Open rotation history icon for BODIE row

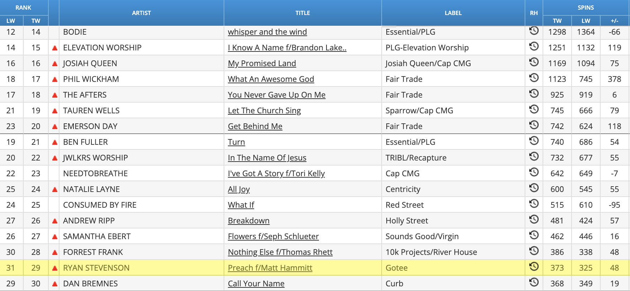pyautogui.click(x=534, y=31)
